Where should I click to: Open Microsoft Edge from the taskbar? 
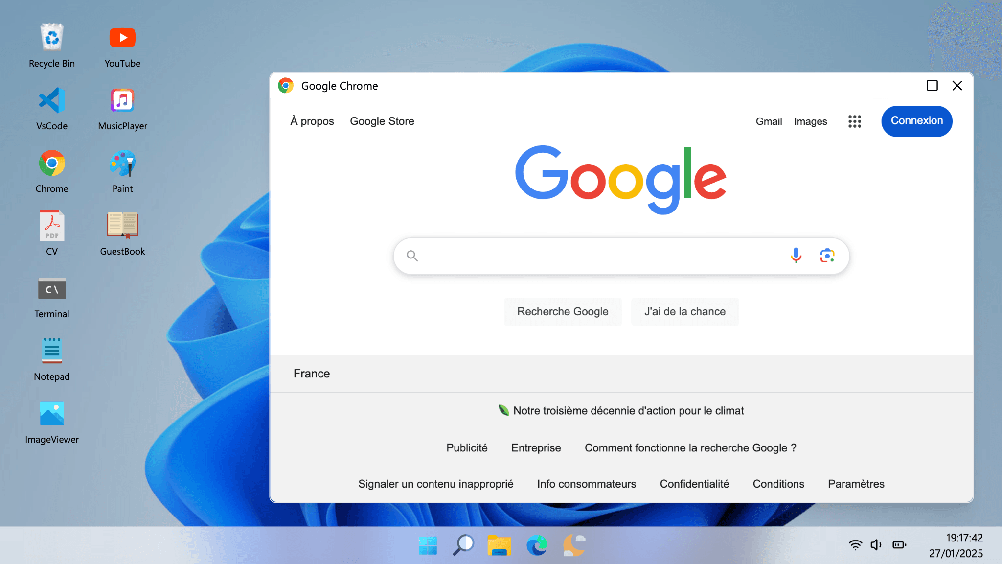(537, 545)
